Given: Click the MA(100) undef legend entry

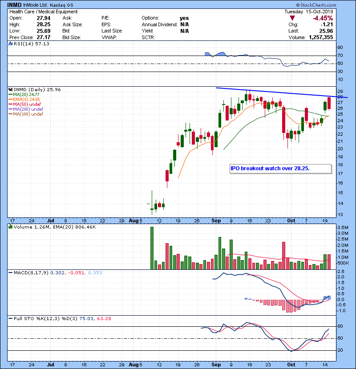Looking at the screenshot, I should (26, 114).
